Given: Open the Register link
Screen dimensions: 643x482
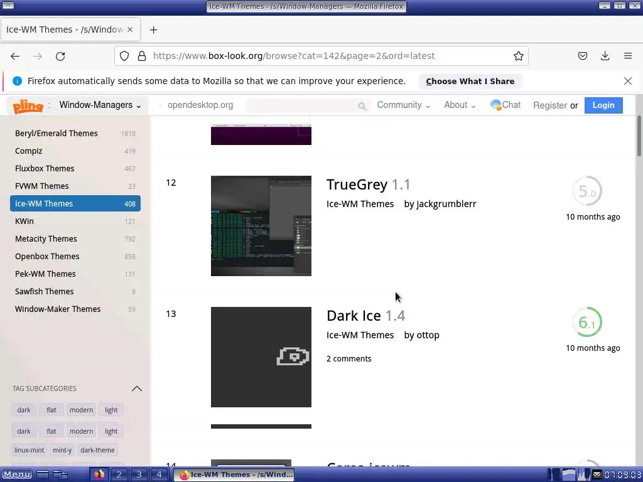Looking at the screenshot, I should (550, 105).
